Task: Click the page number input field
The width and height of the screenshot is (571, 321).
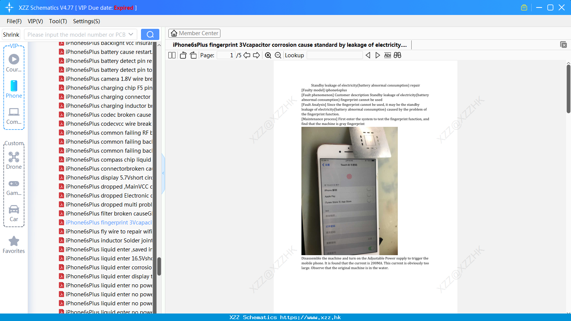Action: pyautogui.click(x=226, y=55)
